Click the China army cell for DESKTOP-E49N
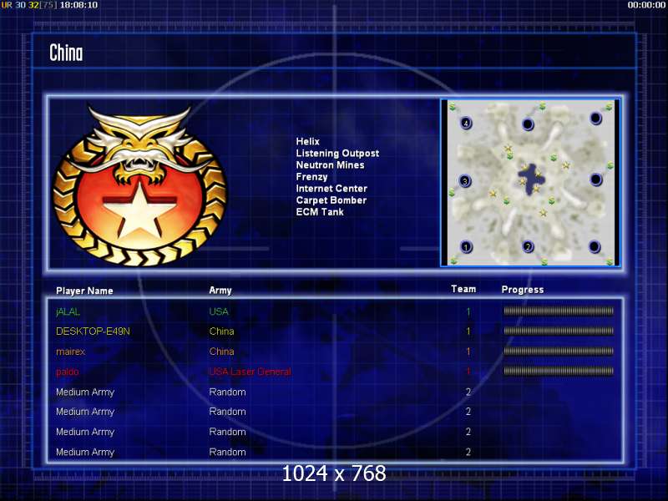This screenshot has width=668, height=501. [x=221, y=331]
